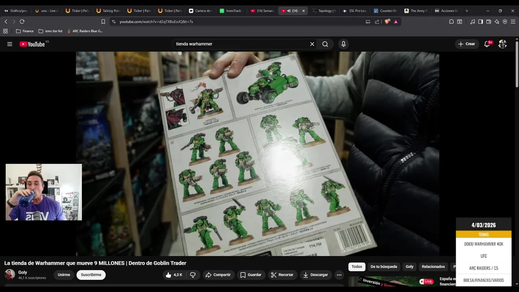Select the De tu búsqueda chip
The height and width of the screenshot is (292, 519).
click(384, 267)
